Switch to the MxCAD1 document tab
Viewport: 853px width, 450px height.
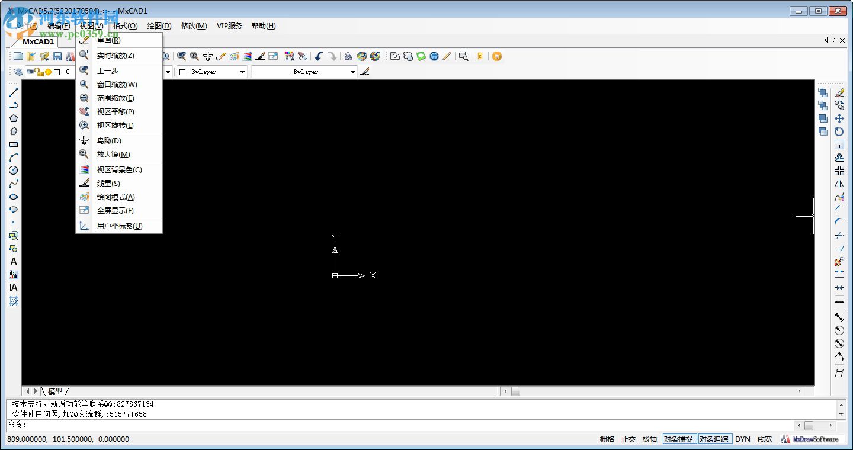pos(39,42)
